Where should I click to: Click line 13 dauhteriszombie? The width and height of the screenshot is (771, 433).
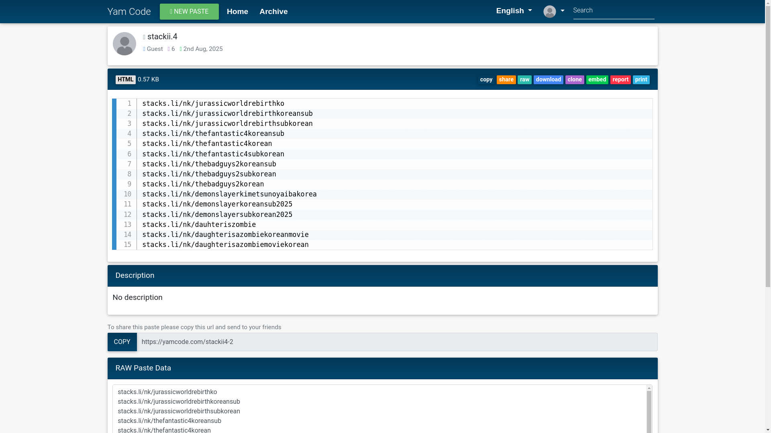[199, 225]
